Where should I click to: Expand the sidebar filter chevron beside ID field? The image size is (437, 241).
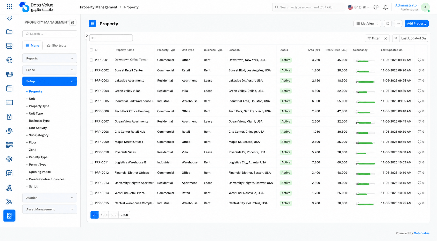point(87,36)
